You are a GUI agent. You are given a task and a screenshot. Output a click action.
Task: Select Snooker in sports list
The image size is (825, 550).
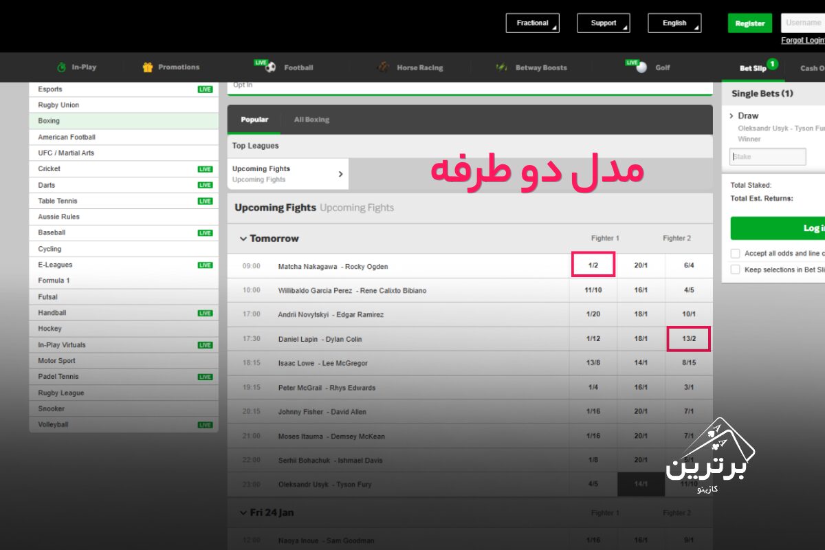pos(124,409)
